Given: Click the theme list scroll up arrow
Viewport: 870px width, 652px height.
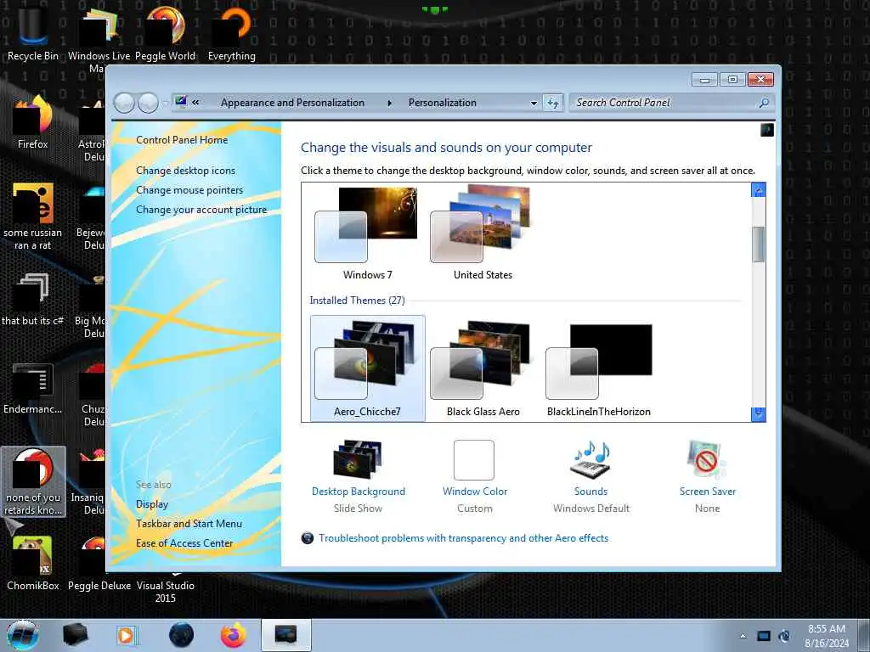Looking at the screenshot, I should (x=758, y=190).
